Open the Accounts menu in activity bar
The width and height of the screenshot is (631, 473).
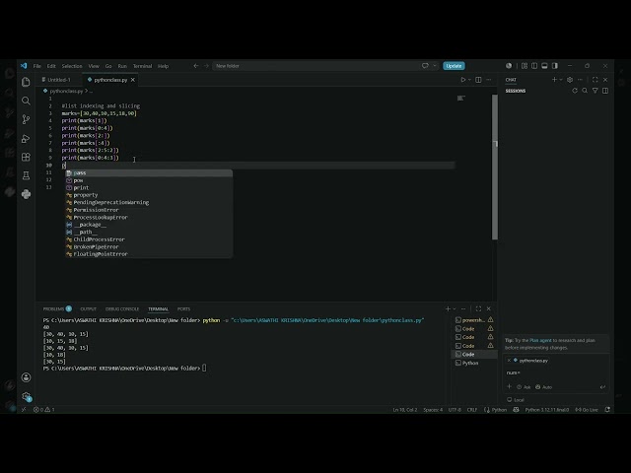(26, 377)
